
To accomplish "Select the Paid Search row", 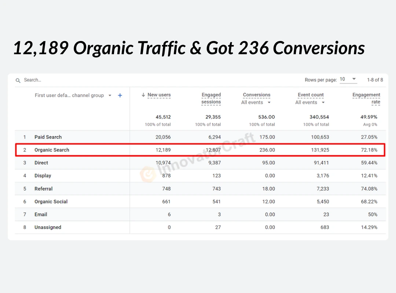I will [x=48, y=137].
